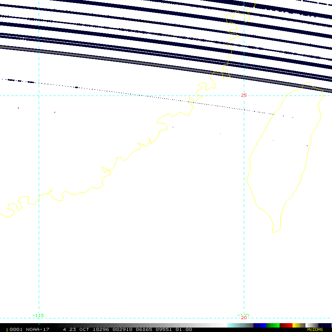
Task: Click the 01.00 resolution value
Action: pos(184,329)
